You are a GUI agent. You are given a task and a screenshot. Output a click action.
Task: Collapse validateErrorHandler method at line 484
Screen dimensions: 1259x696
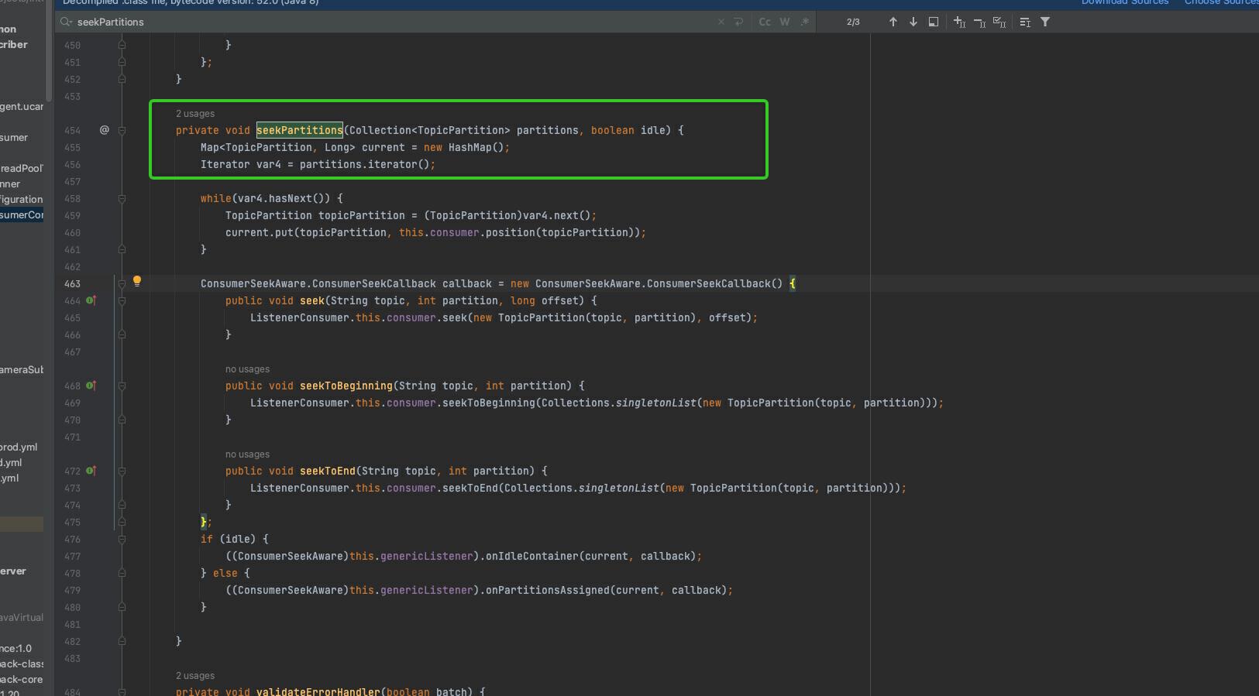coord(122,691)
